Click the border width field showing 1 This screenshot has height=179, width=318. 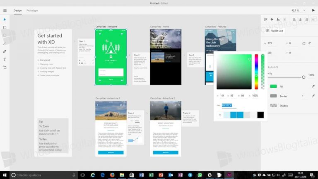click(303, 96)
